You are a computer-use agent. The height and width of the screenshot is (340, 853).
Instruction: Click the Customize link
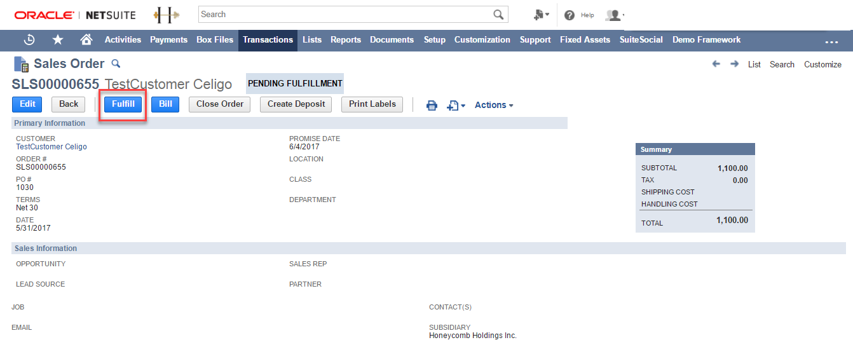[822, 64]
